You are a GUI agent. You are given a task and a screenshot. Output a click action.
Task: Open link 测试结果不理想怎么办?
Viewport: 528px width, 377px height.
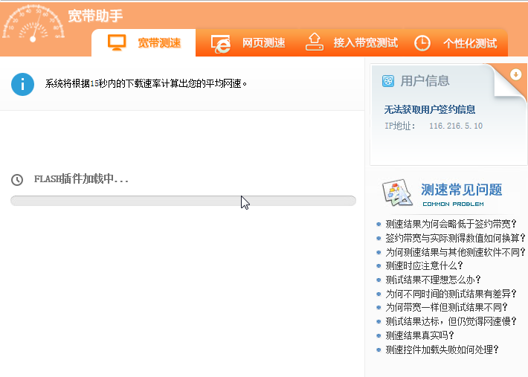[433, 280]
